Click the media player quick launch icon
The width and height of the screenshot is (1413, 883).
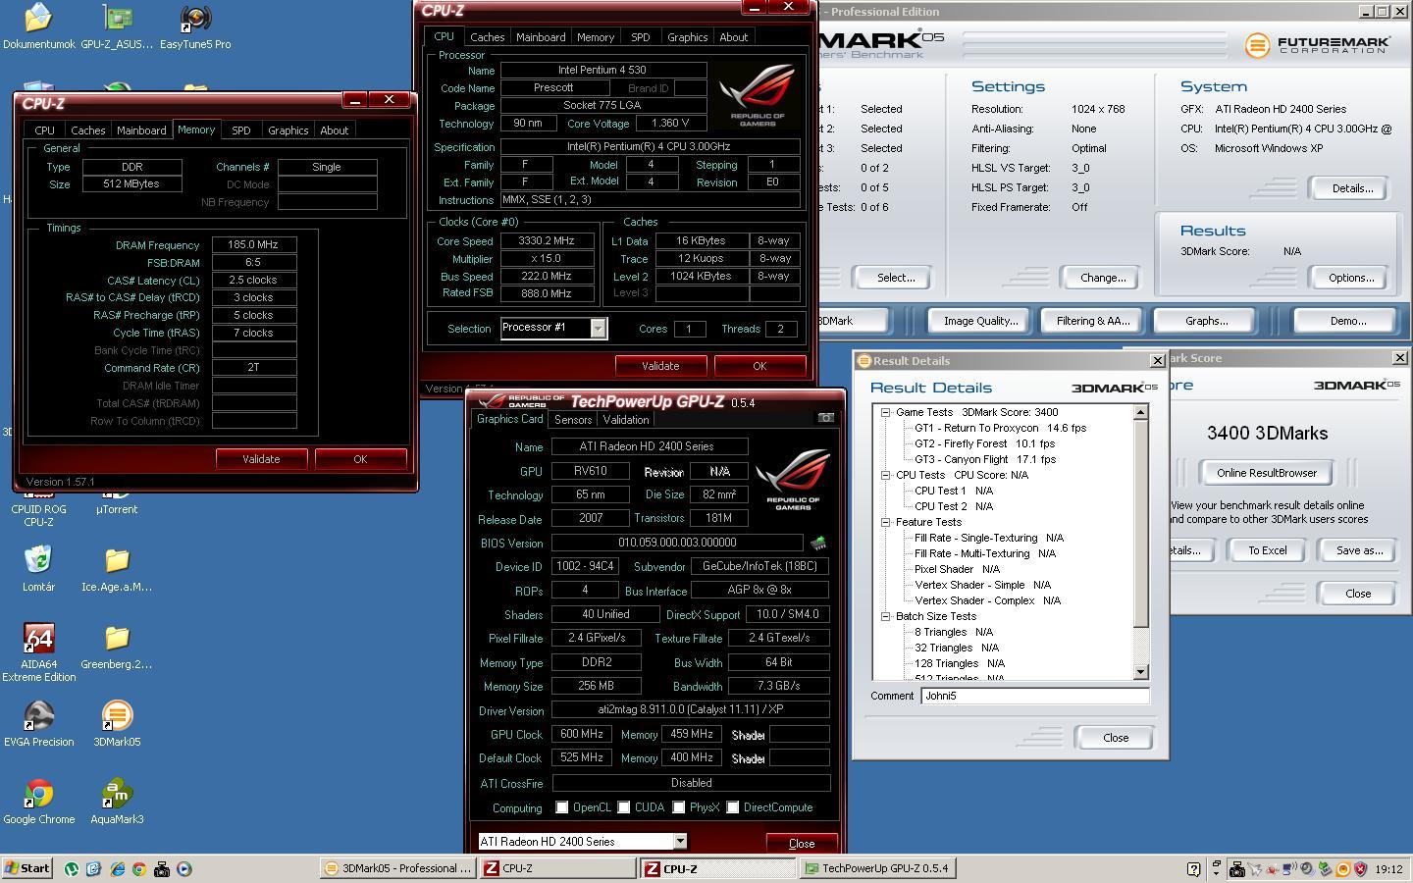pos(183,869)
